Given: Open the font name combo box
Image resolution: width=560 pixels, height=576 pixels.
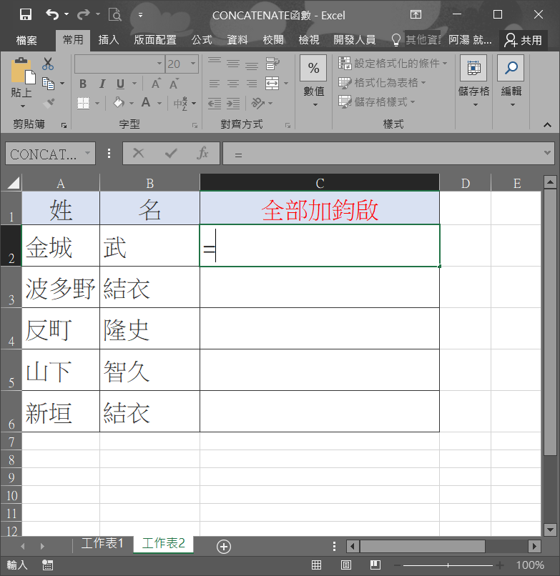Looking at the screenshot, I should click(119, 64).
